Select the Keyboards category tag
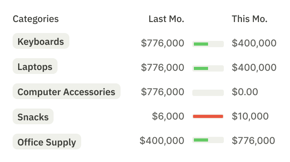 pos(41,41)
